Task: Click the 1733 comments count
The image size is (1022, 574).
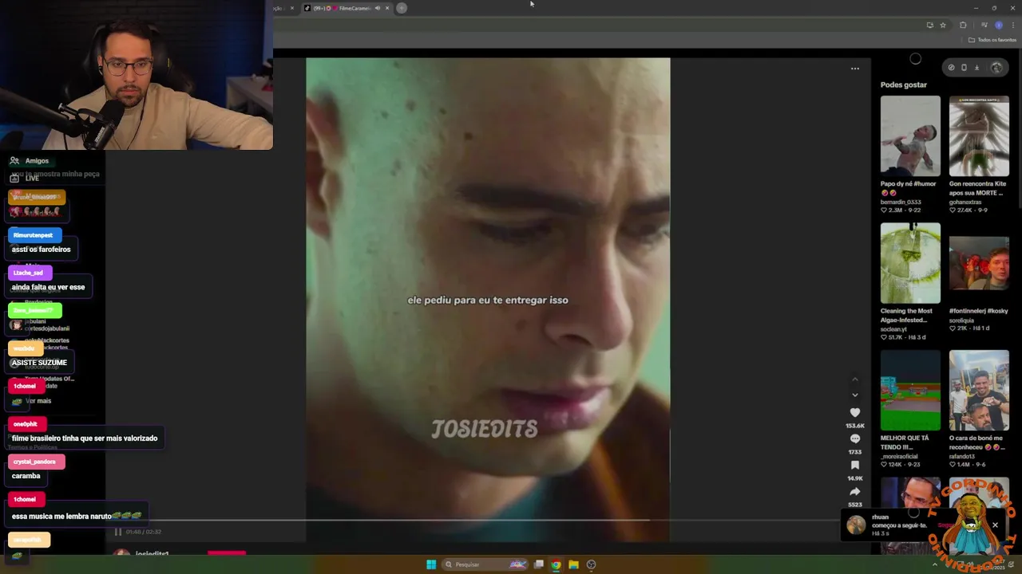Action: click(x=855, y=452)
